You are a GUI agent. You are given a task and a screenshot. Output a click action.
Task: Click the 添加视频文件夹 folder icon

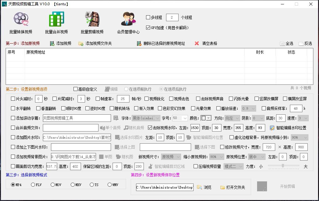(81, 44)
